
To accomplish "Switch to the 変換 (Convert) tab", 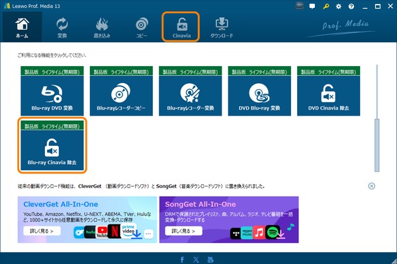I will (62, 27).
